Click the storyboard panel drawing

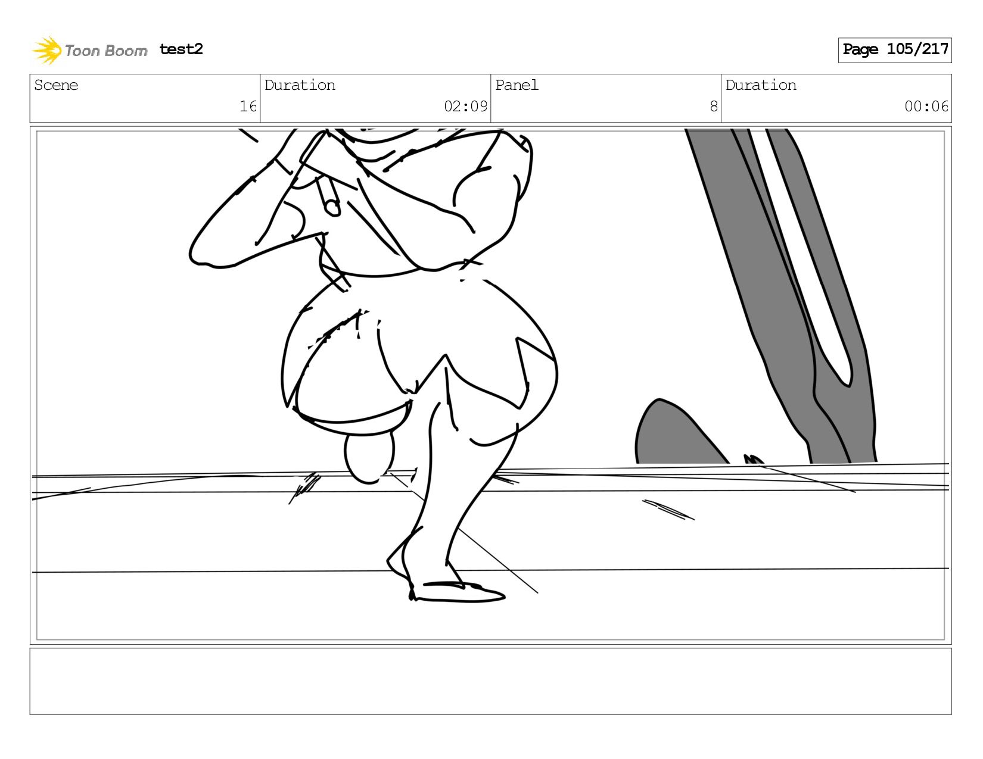click(491, 385)
